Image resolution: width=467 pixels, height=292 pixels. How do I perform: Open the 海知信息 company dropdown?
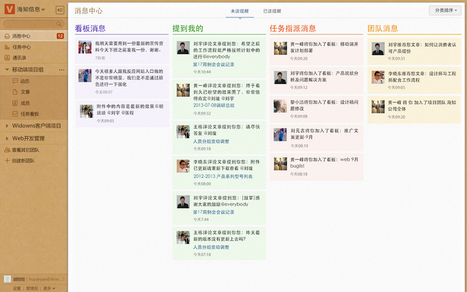point(31,10)
